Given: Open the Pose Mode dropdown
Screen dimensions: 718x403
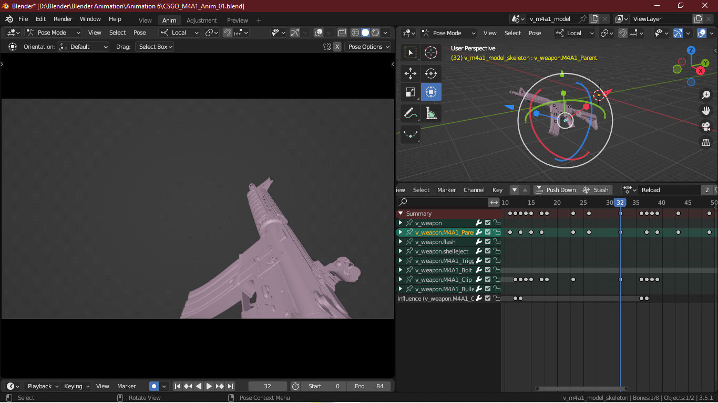Looking at the screenshot, I should coord(53,33).
